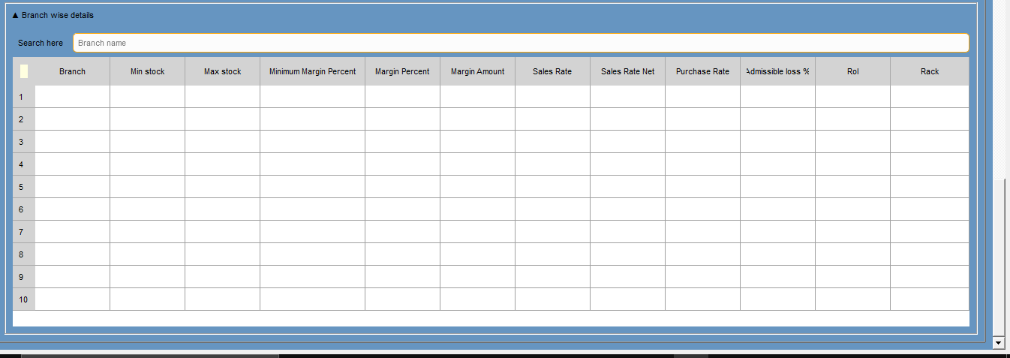Click the Max stock column header
The image size is (1010, 358).
[222, 71]
